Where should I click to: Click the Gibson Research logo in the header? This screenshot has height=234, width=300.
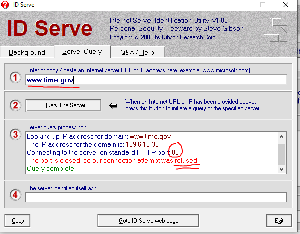pos(275,30)
